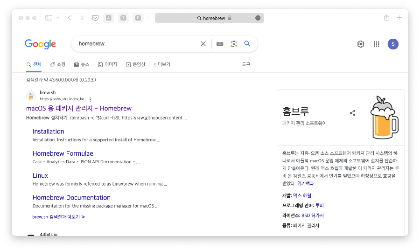Go back to previous page
Viewport: 420px width, 250px height.
tap(70, 18)
